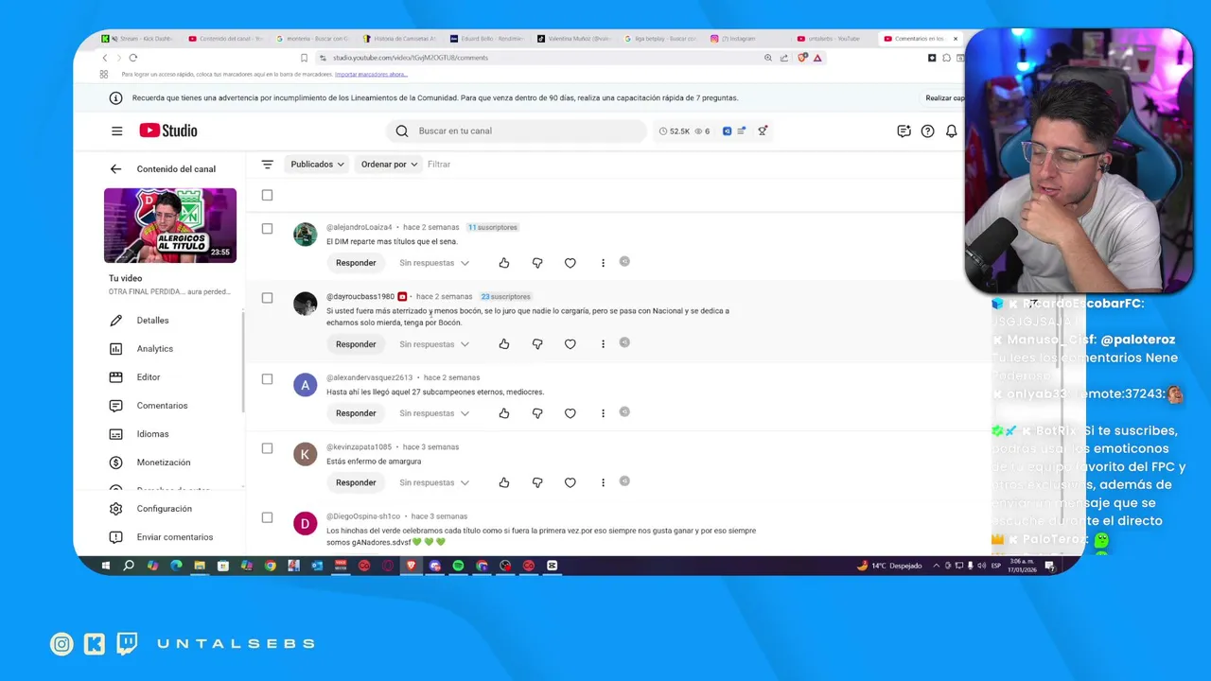The height and width of the screenshot is (681, 1211).
Task: Expand Sin respuestas under @dayroucbass1980 comment
Action: 434,344
